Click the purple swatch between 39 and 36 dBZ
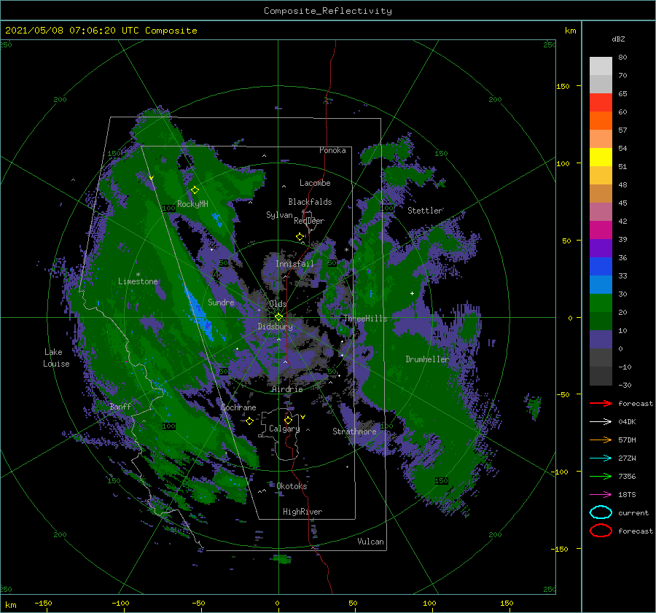Viewport: 656px width, 613px height. click(601, 248)
